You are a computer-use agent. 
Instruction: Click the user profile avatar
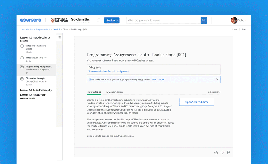click(234, 20)
